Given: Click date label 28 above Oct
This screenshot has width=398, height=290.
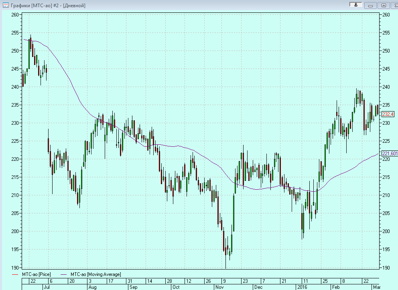Looking at the screenshot, I should coord(169,281).
